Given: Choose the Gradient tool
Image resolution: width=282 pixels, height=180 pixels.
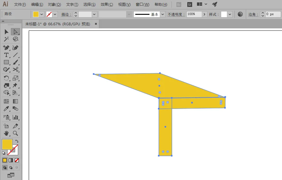Looking at the screenshot, I should click(x=15, y=101).
